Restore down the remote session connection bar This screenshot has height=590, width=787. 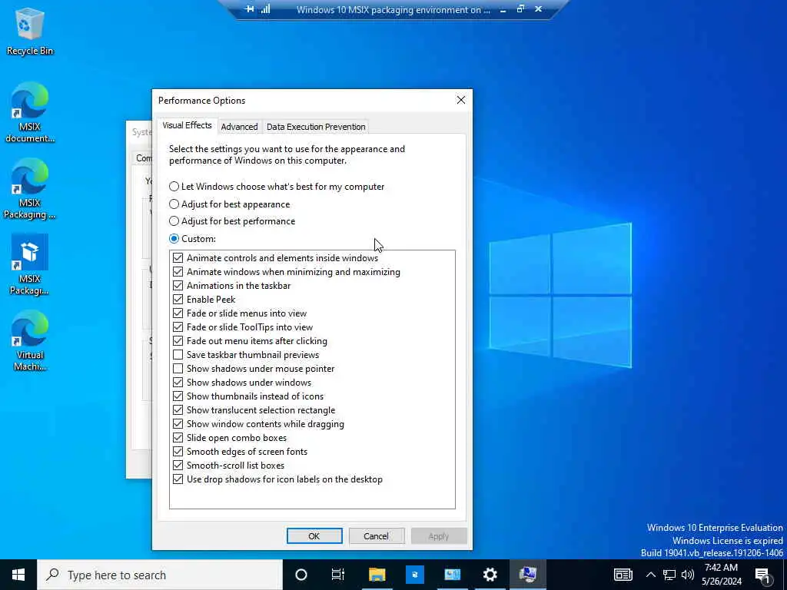click(x=520, y=9)
